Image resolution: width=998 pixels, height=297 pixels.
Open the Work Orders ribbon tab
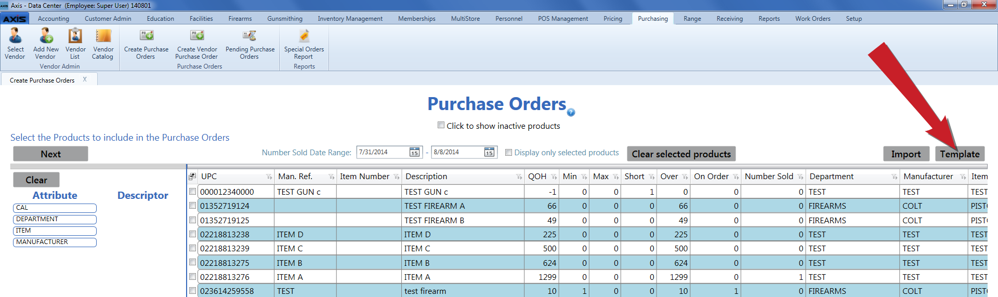[812, 19]
